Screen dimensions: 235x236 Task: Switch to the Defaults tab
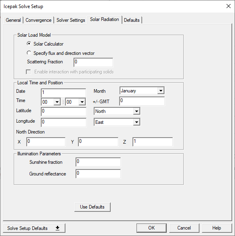tap(132, 20)
